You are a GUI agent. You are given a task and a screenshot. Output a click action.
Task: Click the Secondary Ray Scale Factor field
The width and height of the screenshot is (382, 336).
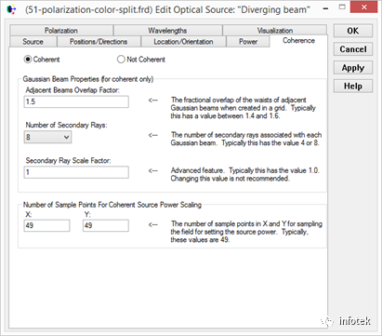(x=76, y=172)
